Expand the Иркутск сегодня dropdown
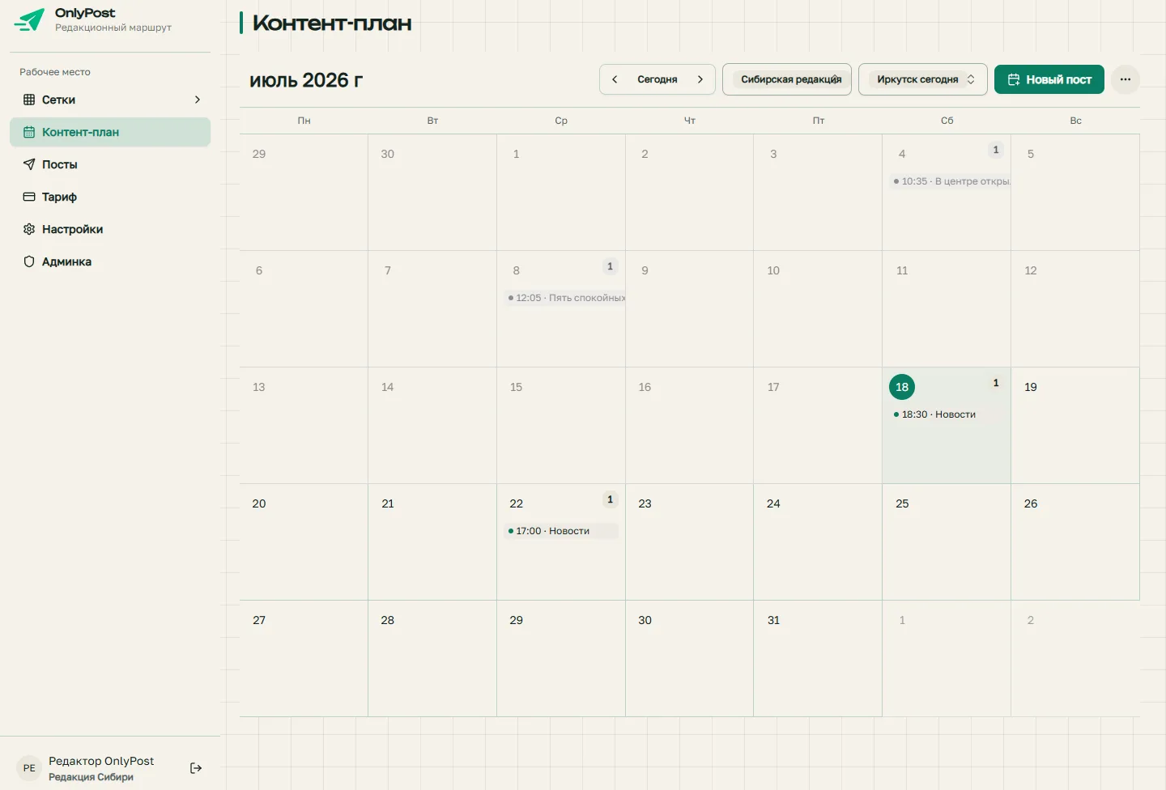This screenshot has width=1166, height=790. click(923, 79)
